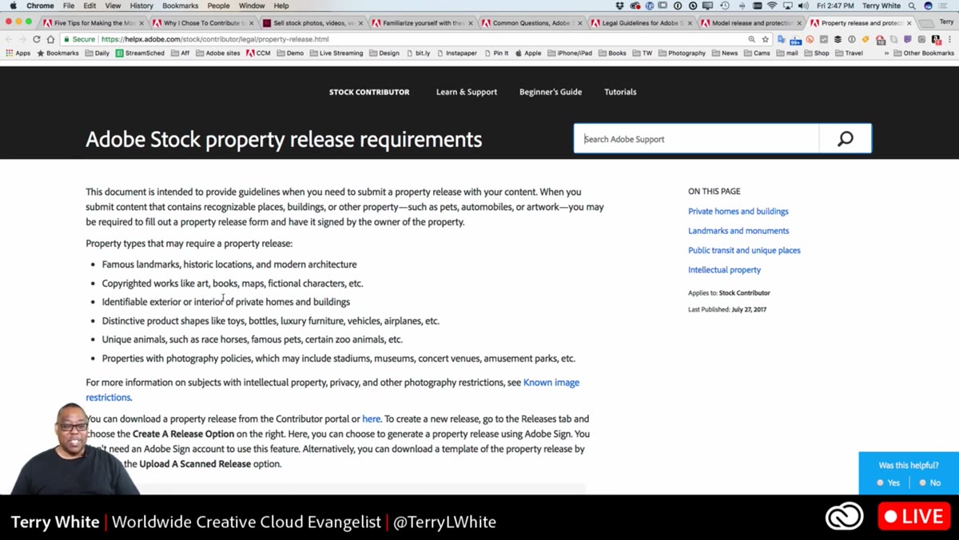Click the AirPlay display icon in menu bar
959x540 pixels.
788,6
